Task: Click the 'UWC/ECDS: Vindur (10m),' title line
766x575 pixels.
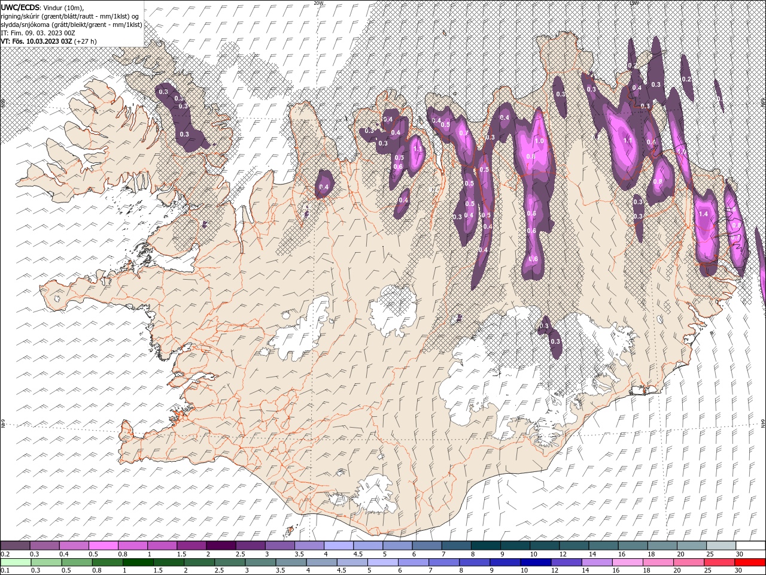Action: [x=42, y=7]
